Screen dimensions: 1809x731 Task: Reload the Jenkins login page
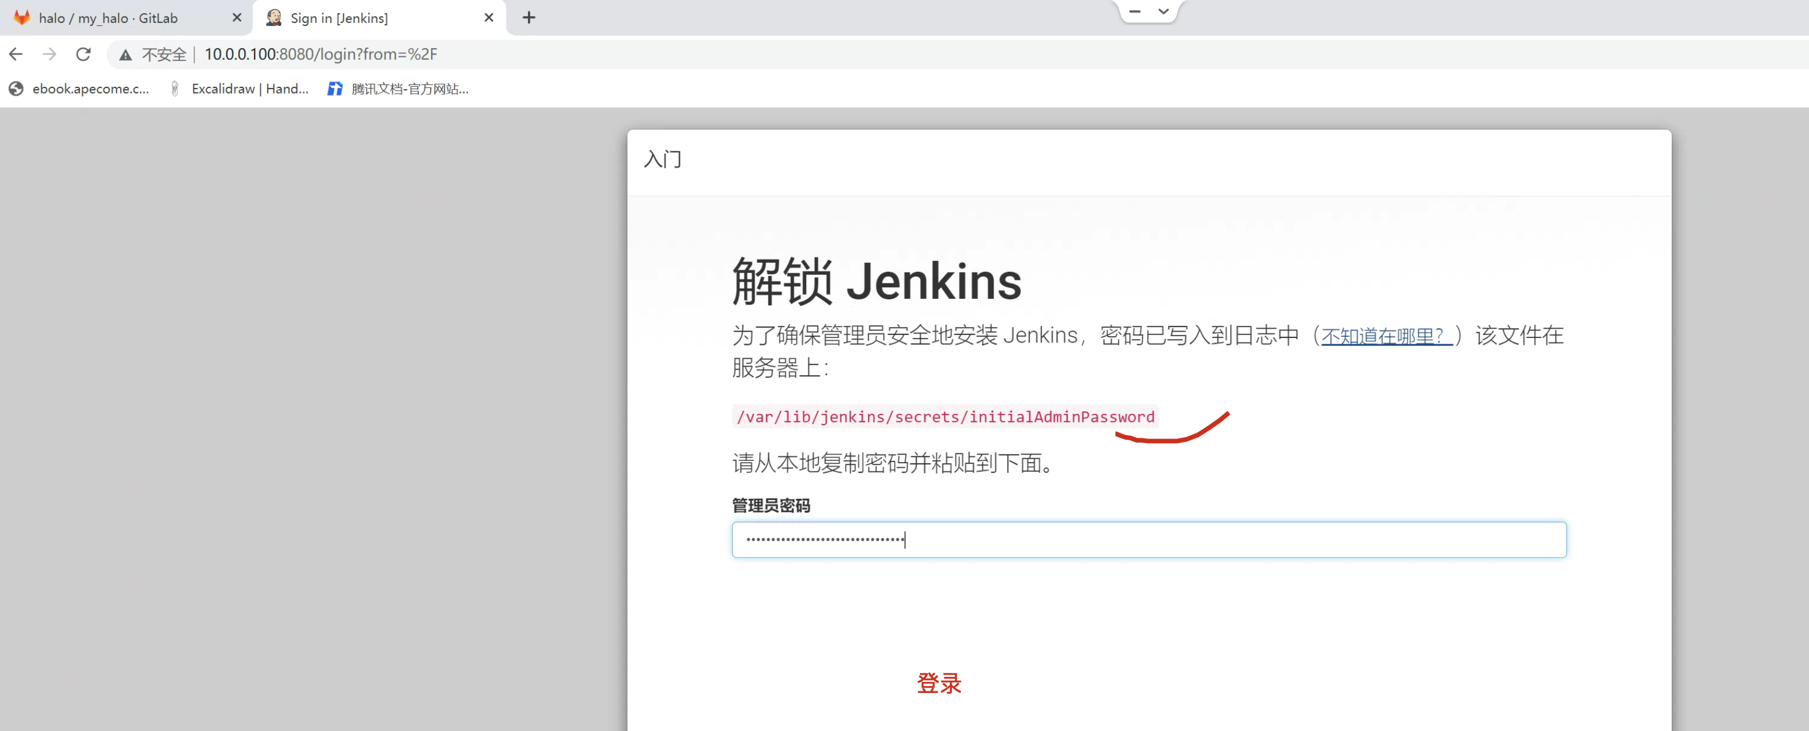[83, 54]
